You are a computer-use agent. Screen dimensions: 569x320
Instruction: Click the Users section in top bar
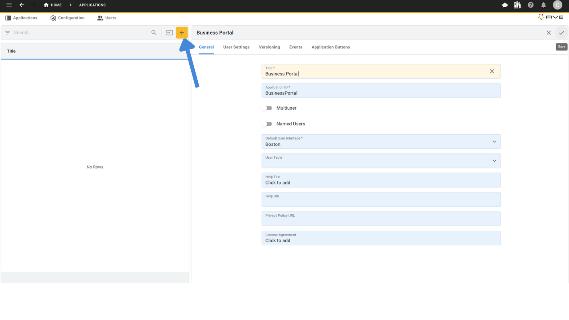107,18
